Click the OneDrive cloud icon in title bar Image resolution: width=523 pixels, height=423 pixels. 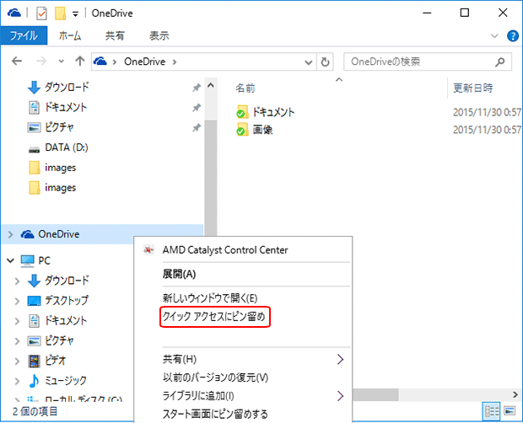click(x=14, y=13)
